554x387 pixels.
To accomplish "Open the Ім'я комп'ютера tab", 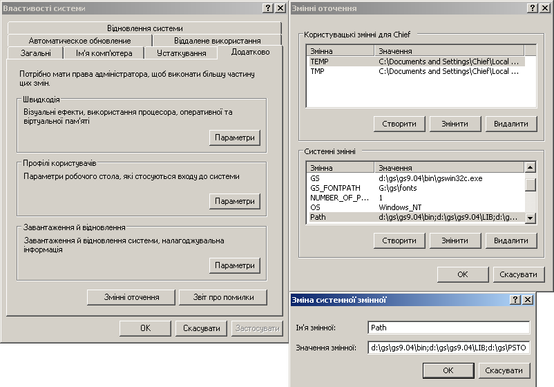I will click(104, 53).
